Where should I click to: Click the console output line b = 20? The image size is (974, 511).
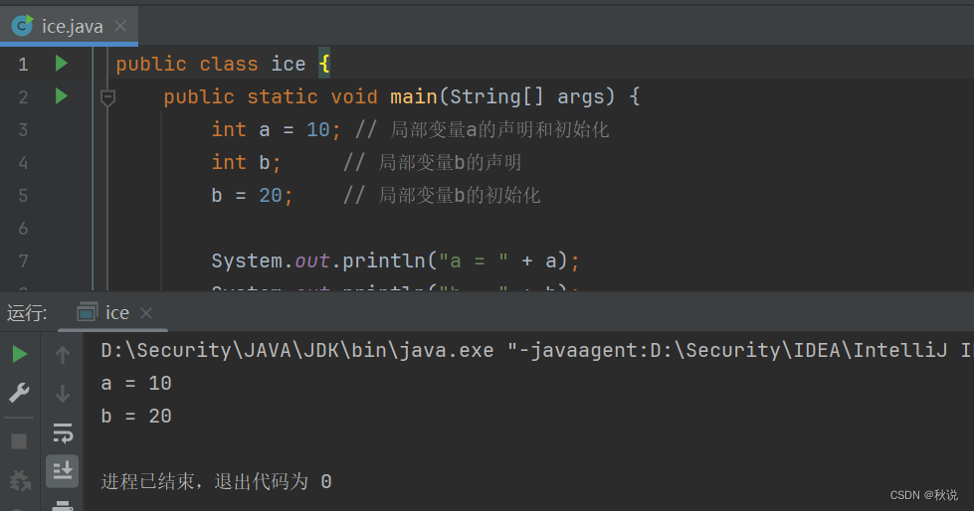pos(136,416)
